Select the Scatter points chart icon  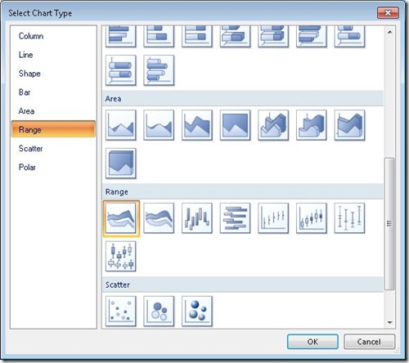click(120, 311)
